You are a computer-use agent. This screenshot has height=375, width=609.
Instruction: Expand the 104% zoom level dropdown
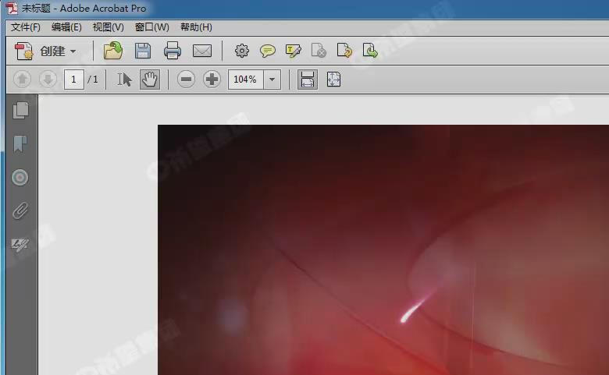[x=272, y=80]
